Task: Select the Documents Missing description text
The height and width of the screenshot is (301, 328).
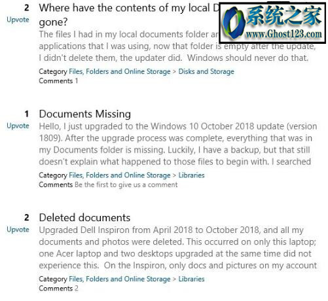Action: point(178,144)
